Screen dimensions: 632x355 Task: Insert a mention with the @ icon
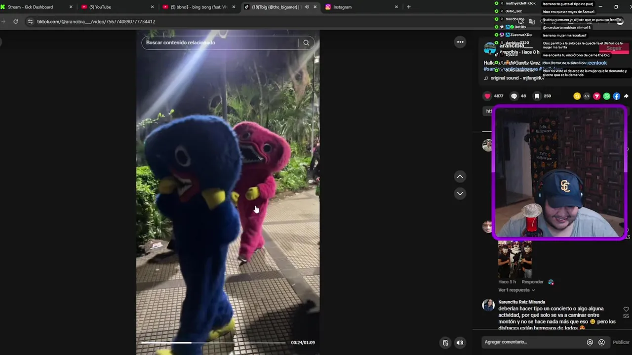click(590, 342)
